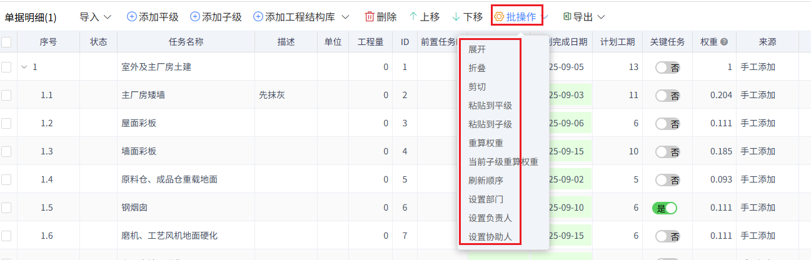Open the 导出 dropdown arrow
811x260 pixels.
click(602, 17)
